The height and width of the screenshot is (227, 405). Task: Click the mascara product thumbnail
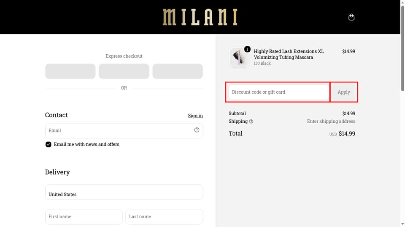tap(239, 57)
